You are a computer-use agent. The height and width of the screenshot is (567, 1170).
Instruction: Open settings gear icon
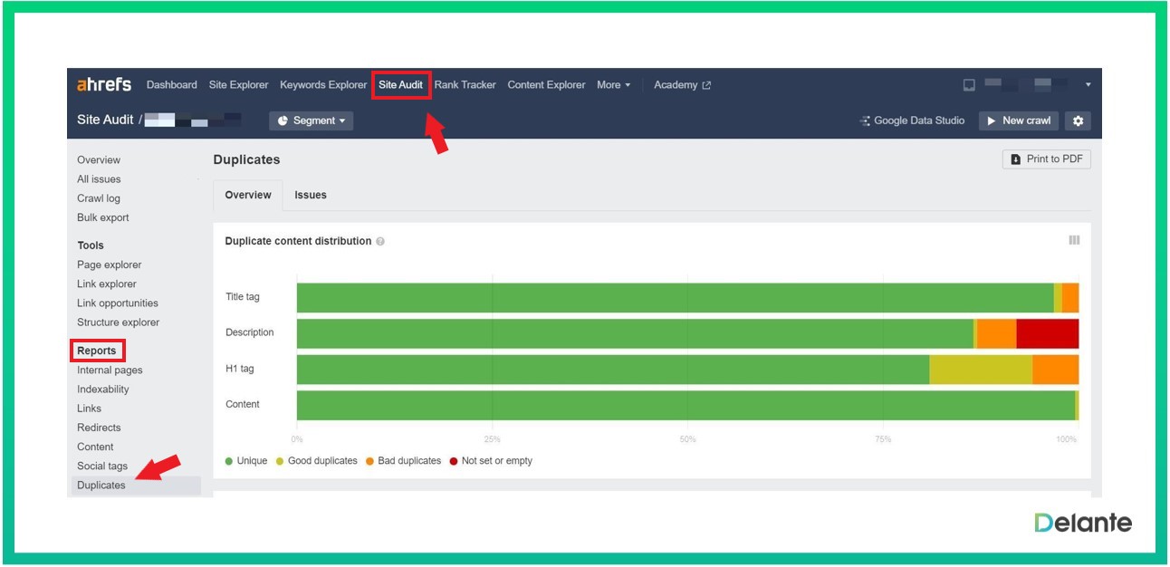(x=1078, y=120)
